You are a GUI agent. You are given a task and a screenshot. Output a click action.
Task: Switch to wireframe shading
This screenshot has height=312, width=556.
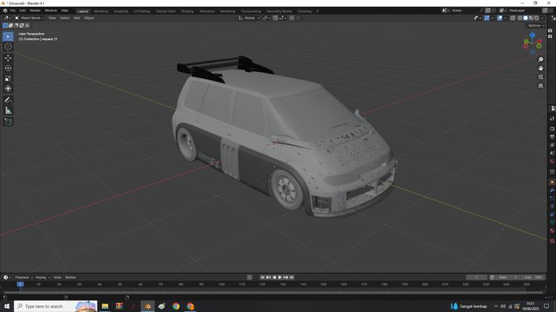520,18
